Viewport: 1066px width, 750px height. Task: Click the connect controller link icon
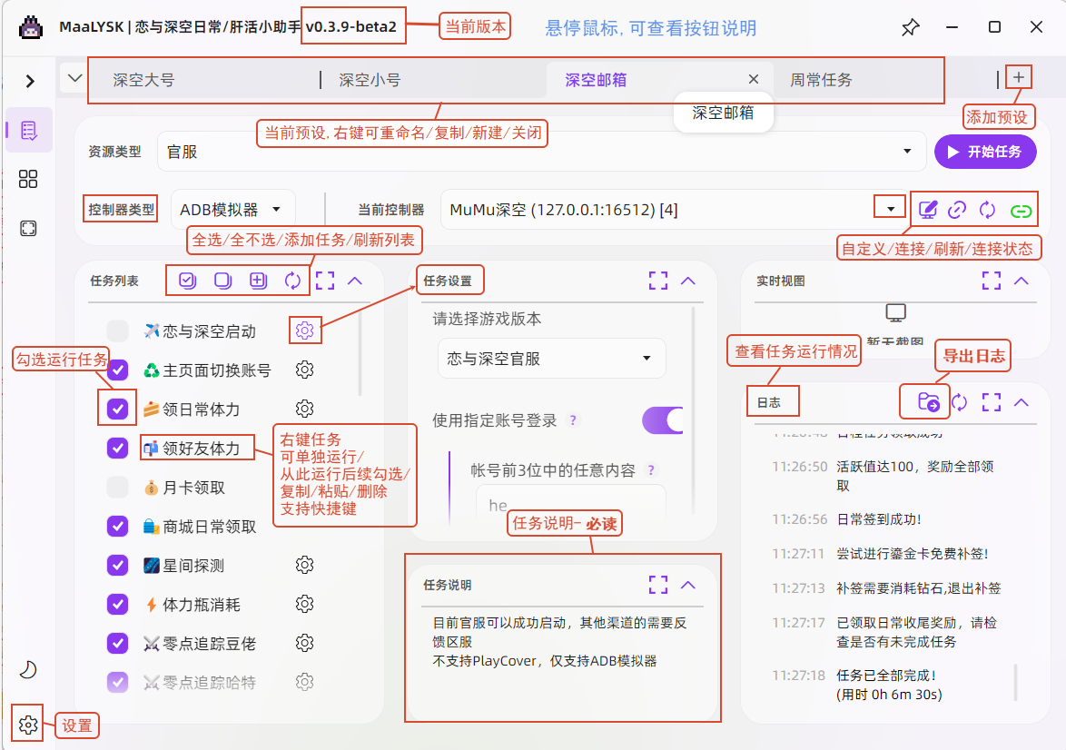click(957, 210)
